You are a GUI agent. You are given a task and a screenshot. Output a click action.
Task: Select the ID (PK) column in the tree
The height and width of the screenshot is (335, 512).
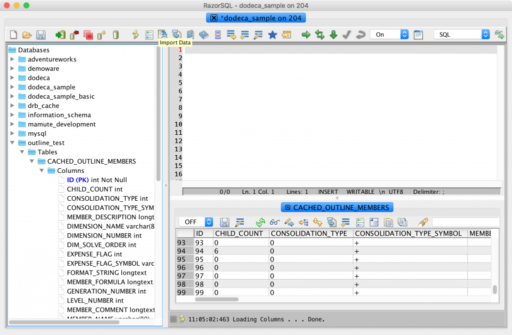pyautogui.click(x=96, y=180)
